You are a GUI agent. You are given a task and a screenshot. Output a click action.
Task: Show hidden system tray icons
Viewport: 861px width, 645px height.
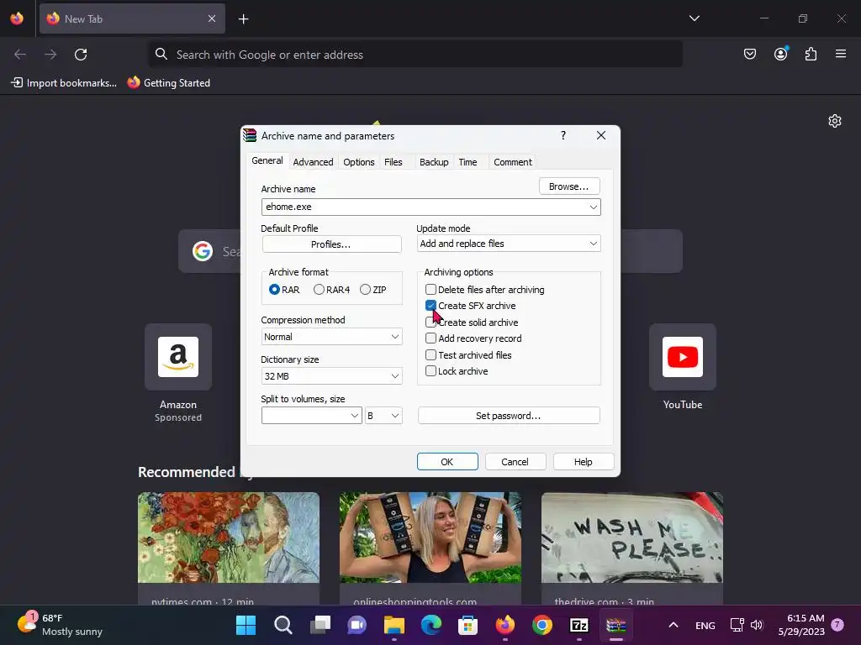[673, 625]
